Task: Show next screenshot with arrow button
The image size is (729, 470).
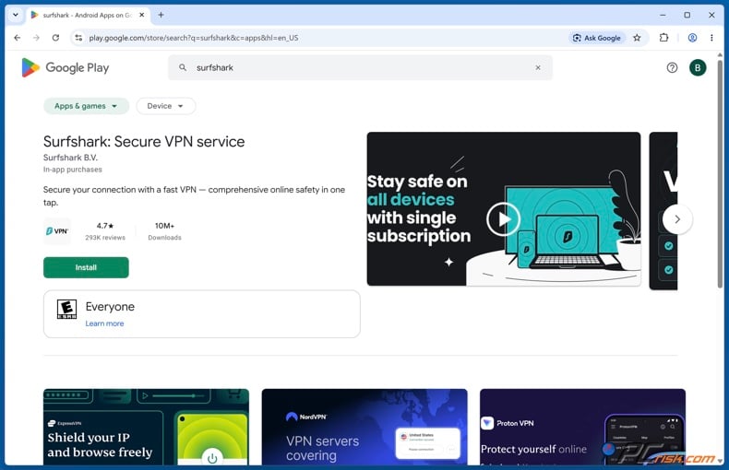Action: click(x=677, y=219)
